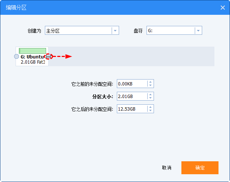Increase 它之前的未分配空间 with the up arrow
The width and height of the screenshot is (230, 182).
pyautogui.click(x=150, y=82)
